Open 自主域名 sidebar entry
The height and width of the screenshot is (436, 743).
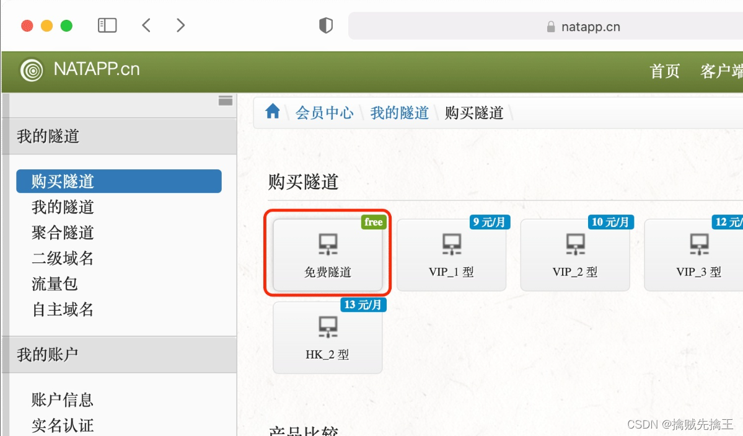point(63,309)
